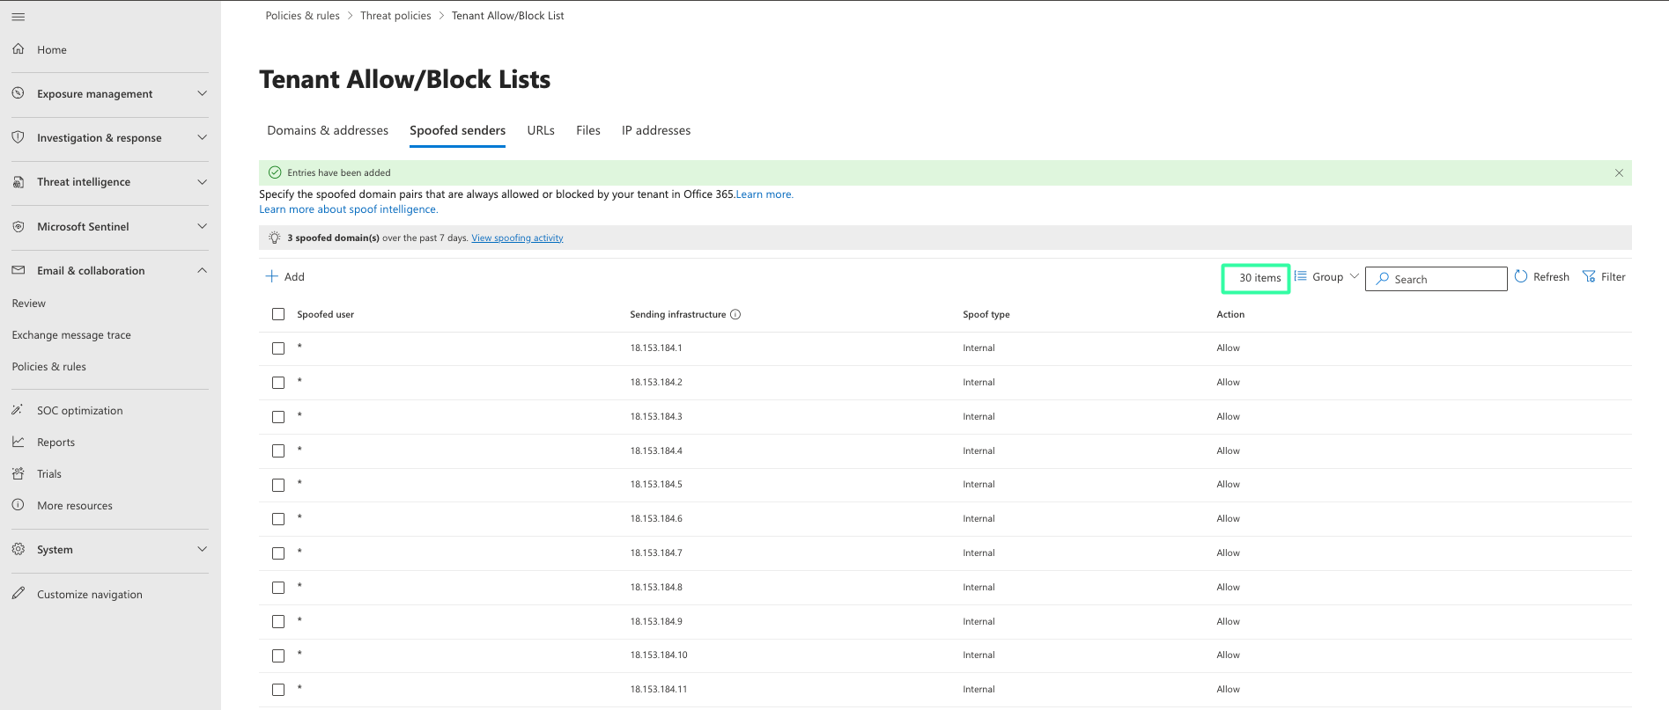This screenshot has height=710, width=1669.
Task: Click the Home icon in sidebar
Action: 18,49
